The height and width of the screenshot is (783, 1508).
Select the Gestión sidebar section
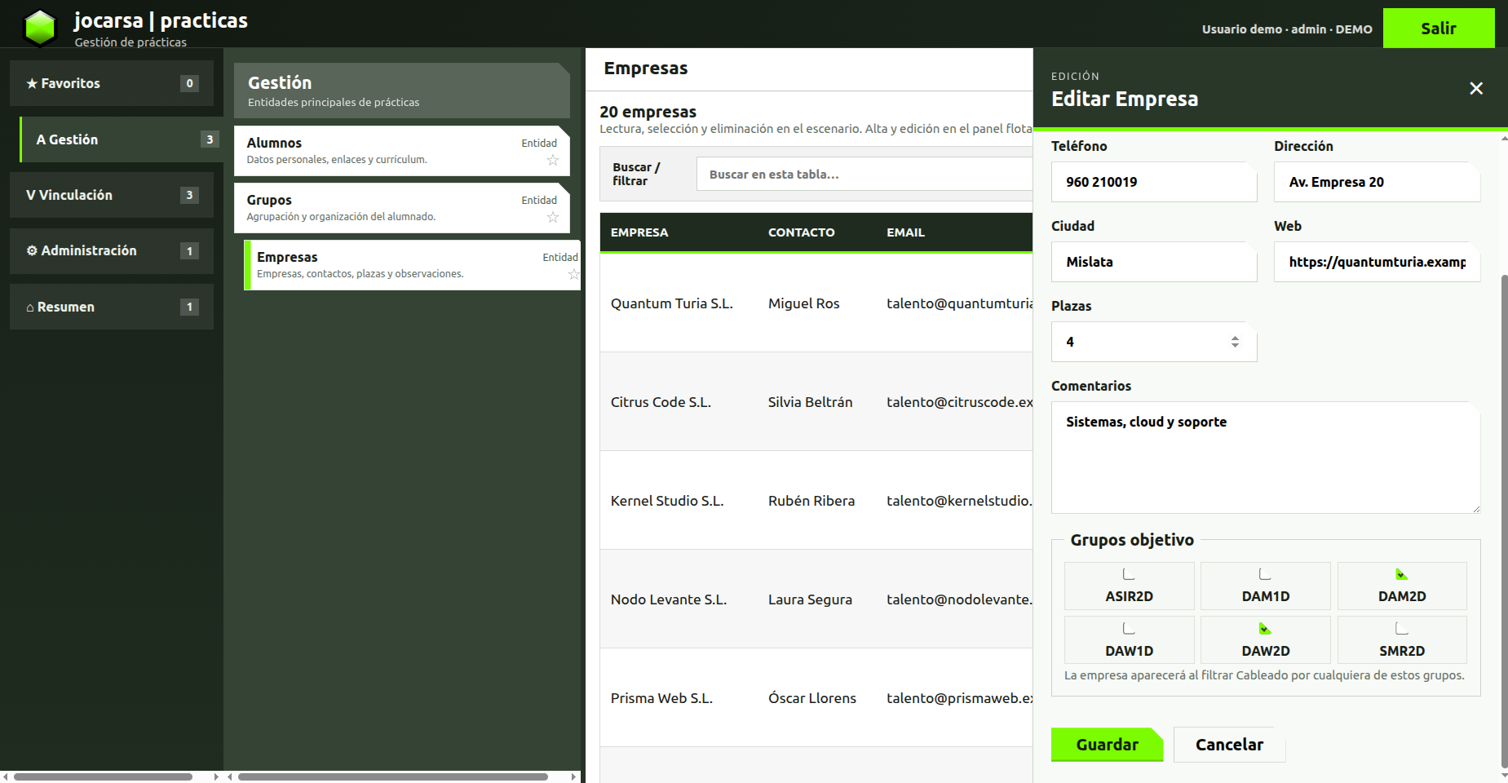coord(121,139)
